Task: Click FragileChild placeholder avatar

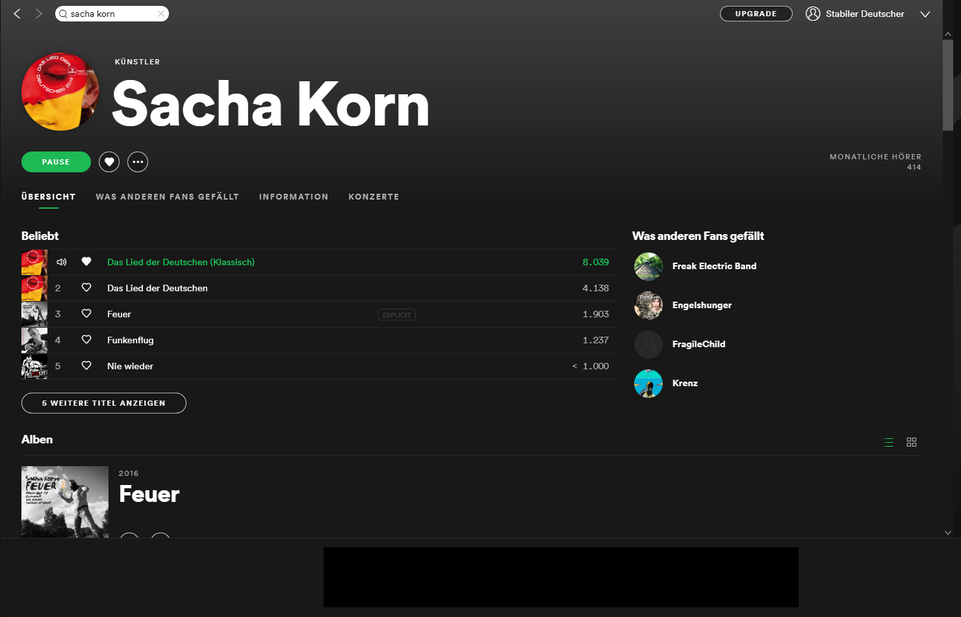Action: (x=648, y=345)
